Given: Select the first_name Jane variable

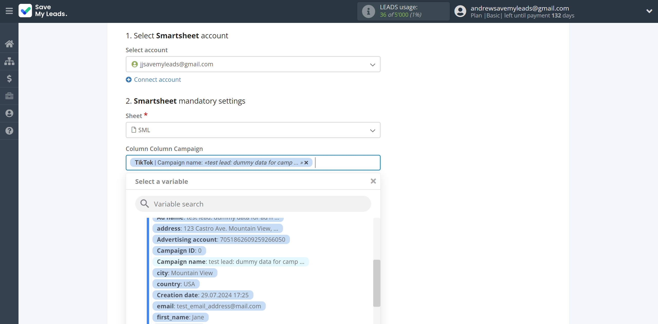Looking at the screenshot, I should coord(180,317).
